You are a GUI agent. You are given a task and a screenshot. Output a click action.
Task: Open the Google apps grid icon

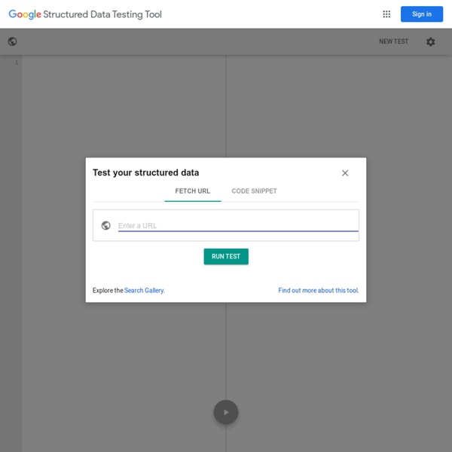386,14
